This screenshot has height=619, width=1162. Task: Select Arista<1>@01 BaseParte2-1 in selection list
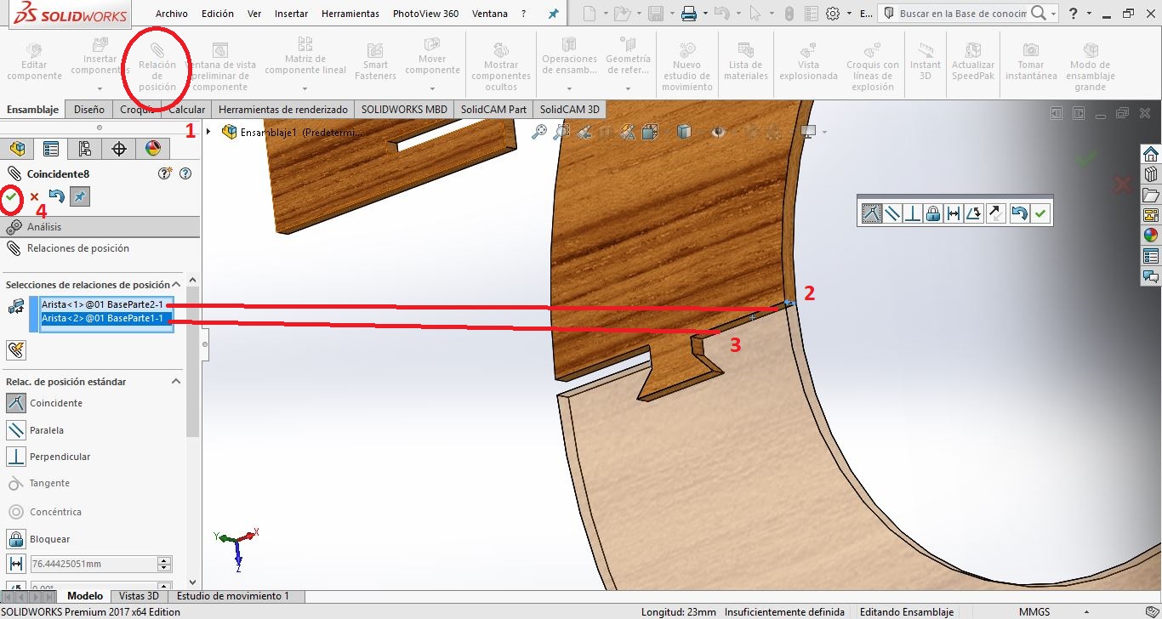[x=102, y=304]
